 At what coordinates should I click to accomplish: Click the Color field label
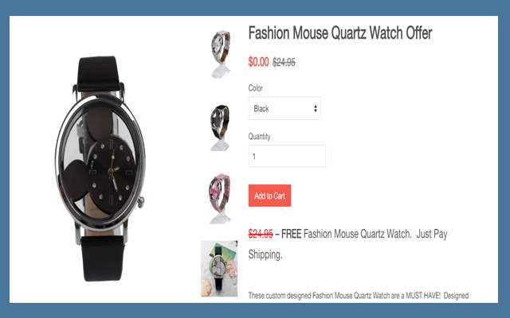click(x=255, y=88)
